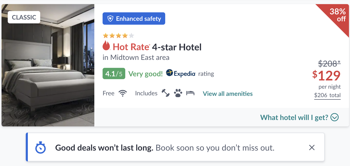Click the fitness dumbbell amenity icon
Image resolution: width=350 pixels, height=166 pixels.
[165, 93]
